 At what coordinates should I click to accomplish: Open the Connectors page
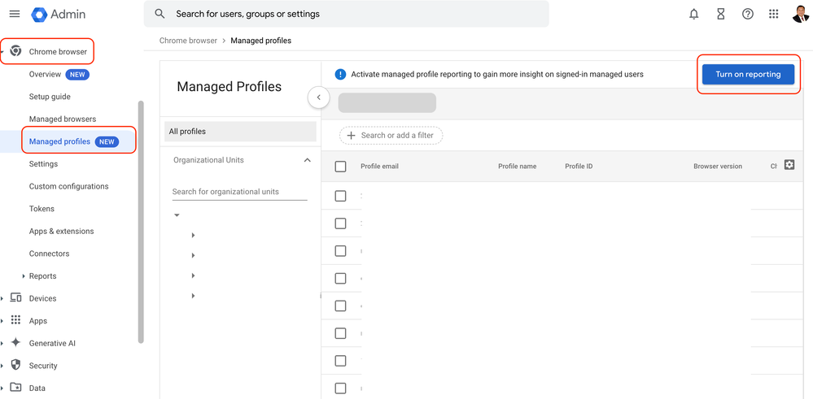click(50, 254)
